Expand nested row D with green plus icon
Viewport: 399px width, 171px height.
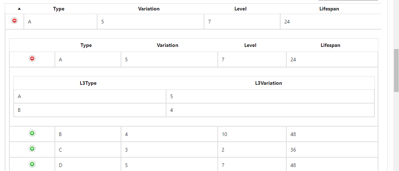click(32, 165)
